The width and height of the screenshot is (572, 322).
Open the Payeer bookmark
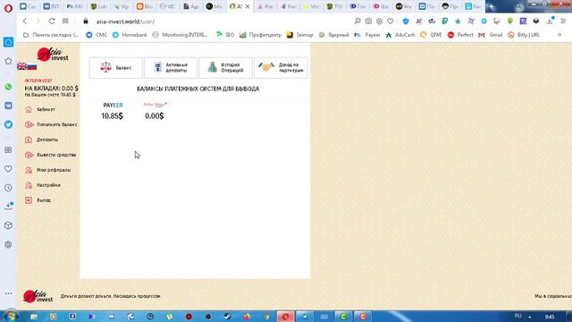click(x=367, y=35)
